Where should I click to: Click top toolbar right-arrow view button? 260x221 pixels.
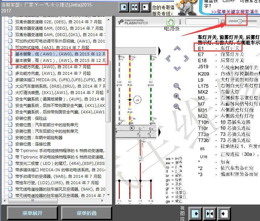tap(124, 7)
